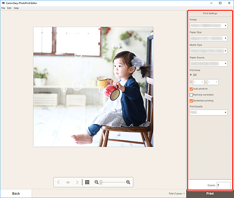Open the Edit menu

tap(9, 8)
